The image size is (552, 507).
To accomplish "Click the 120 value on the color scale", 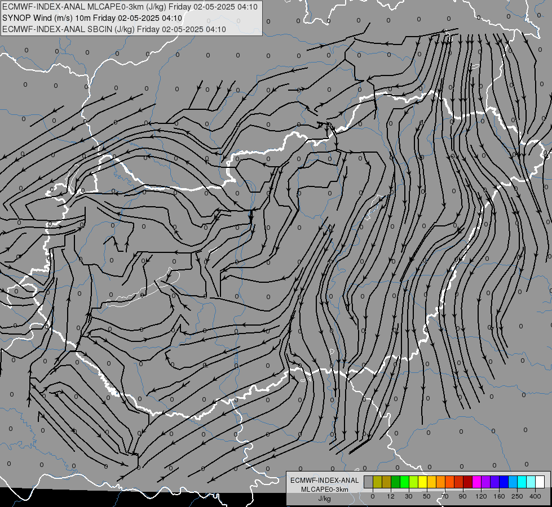I will pyautogui.click(x=481, y=496).
